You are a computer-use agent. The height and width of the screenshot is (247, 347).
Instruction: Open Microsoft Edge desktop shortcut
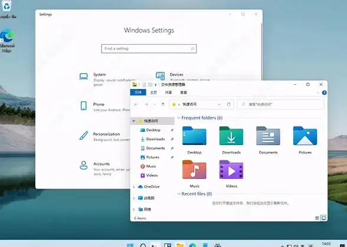[x=7, y=40]
